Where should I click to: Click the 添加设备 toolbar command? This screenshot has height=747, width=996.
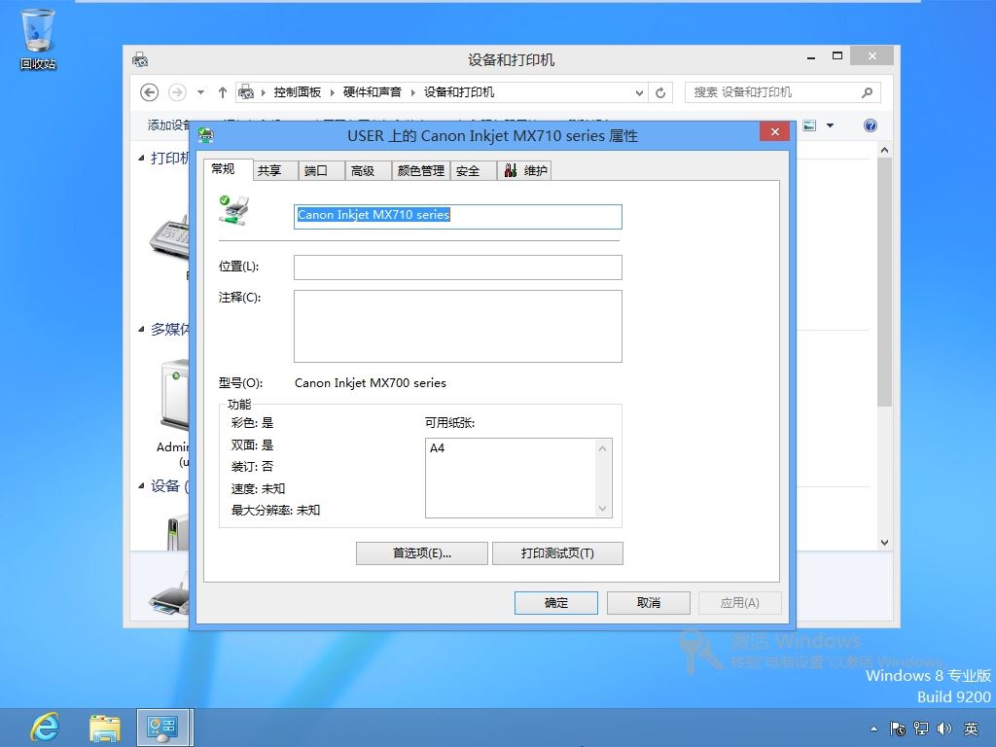169,125
